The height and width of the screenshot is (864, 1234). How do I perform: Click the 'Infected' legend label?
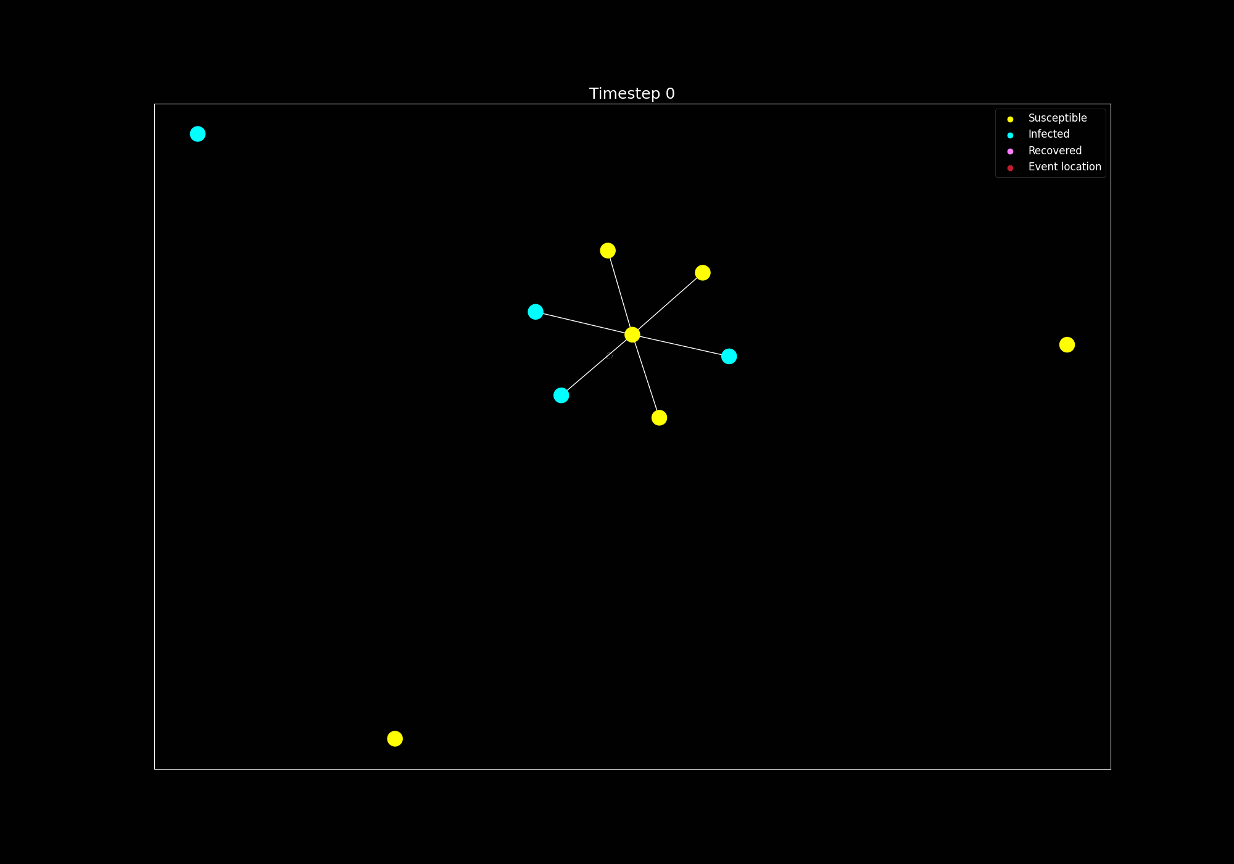tap(1048, 134)
